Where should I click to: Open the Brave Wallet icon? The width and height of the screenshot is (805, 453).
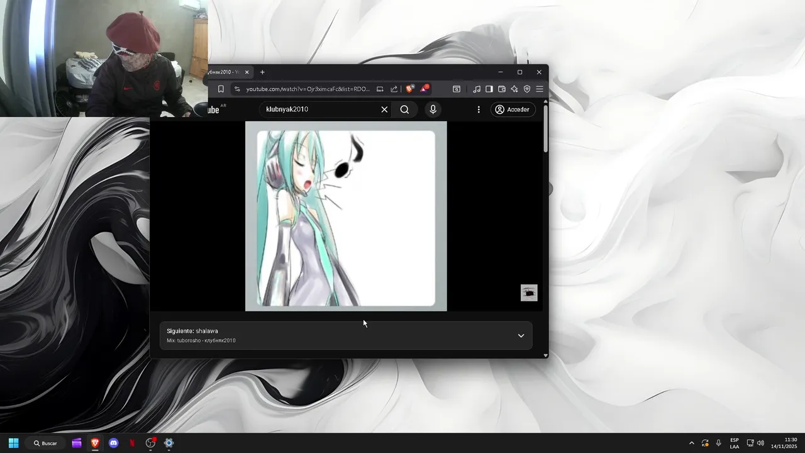click(502, 89)
